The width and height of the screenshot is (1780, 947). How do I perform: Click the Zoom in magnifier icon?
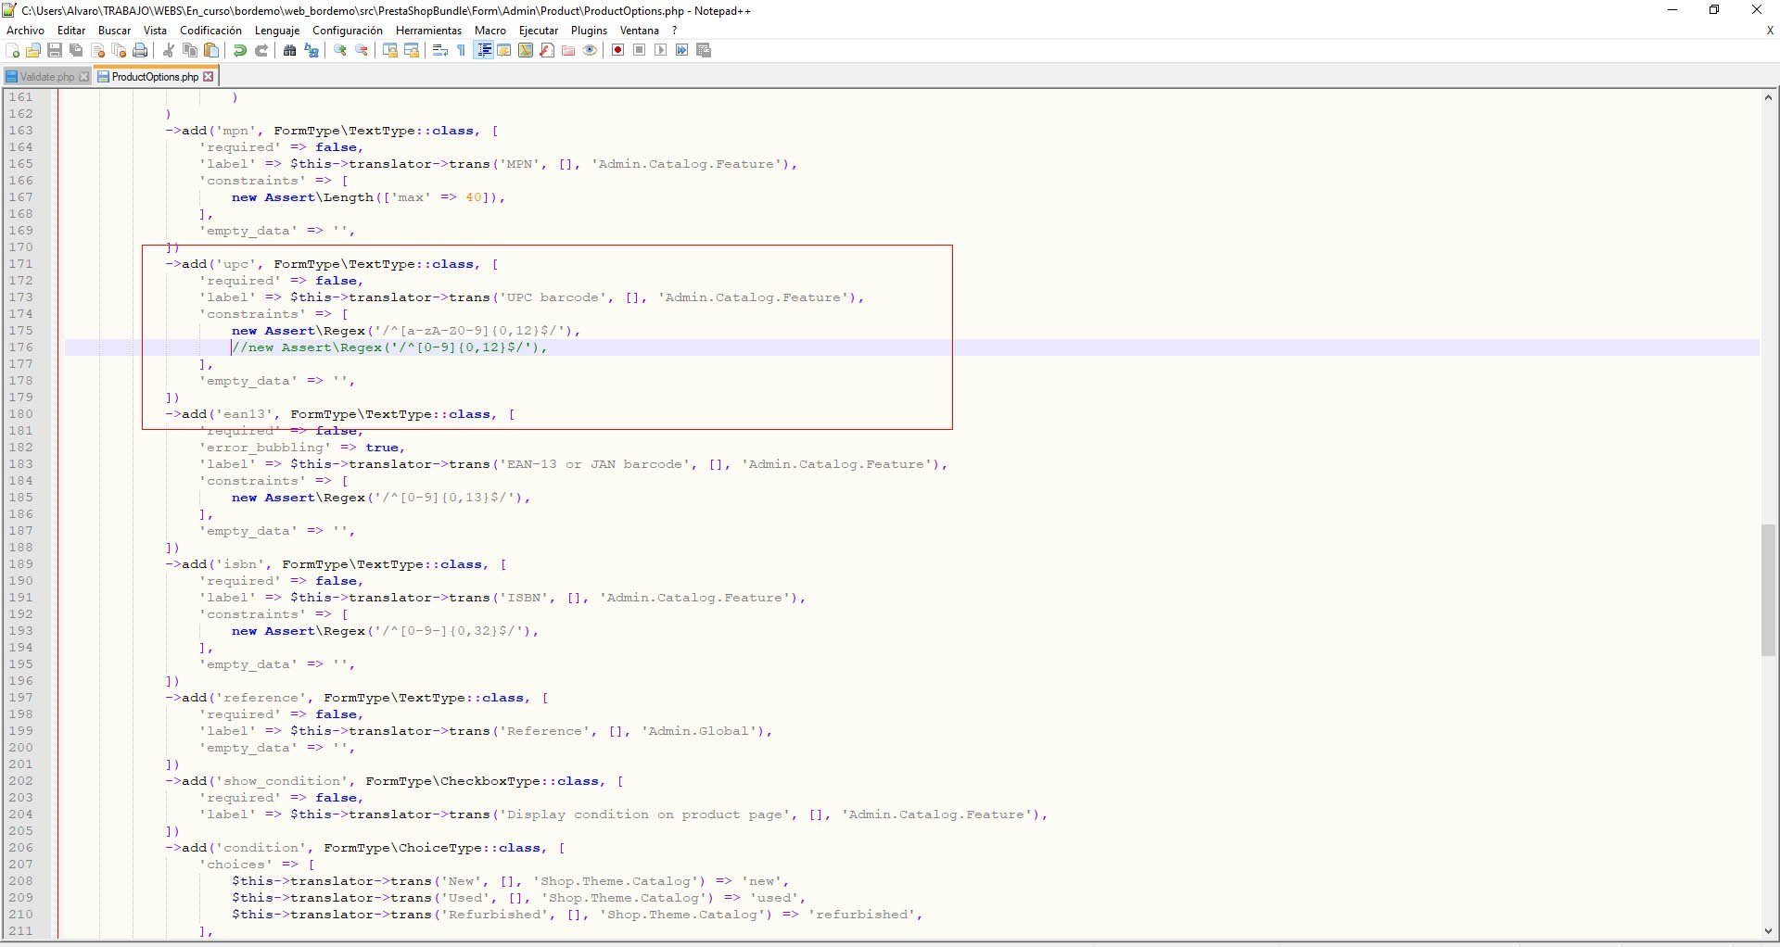[x=340, y=51]
